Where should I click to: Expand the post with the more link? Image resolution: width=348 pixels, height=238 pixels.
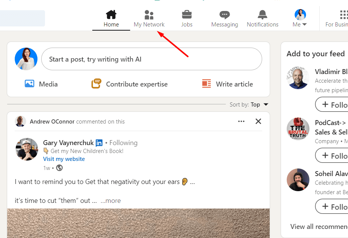coord(111,201)
